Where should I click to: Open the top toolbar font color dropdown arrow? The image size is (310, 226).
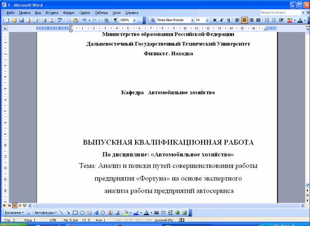point(305,20)
